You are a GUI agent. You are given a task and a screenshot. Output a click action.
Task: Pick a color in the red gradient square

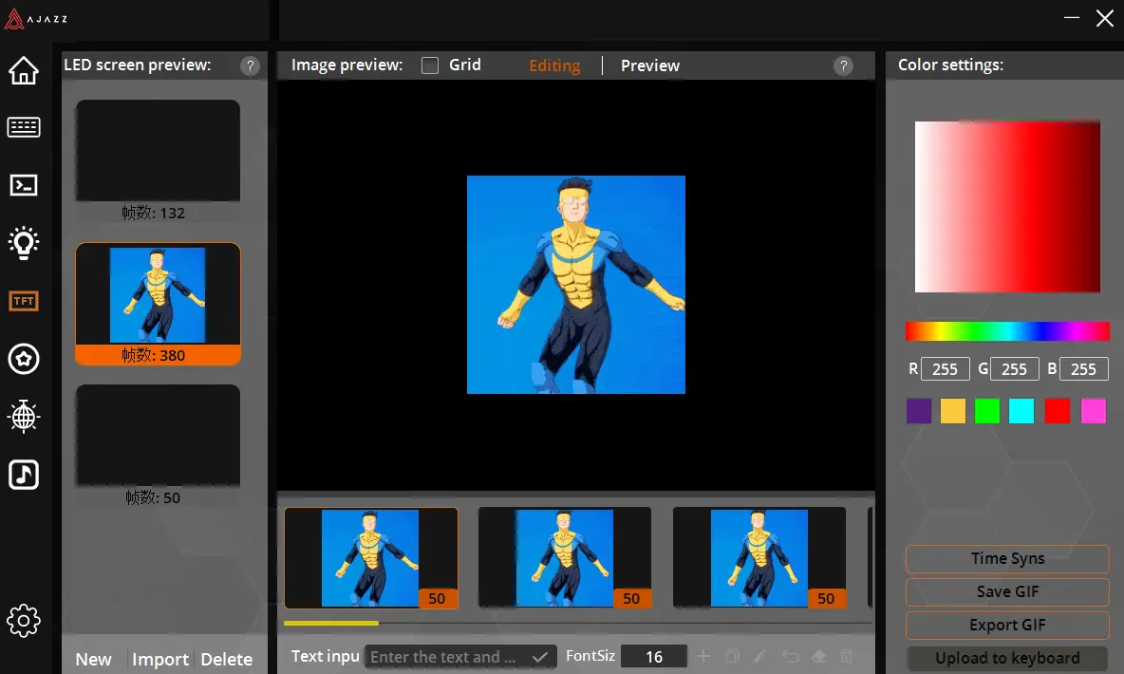(x=1007, y=207)
